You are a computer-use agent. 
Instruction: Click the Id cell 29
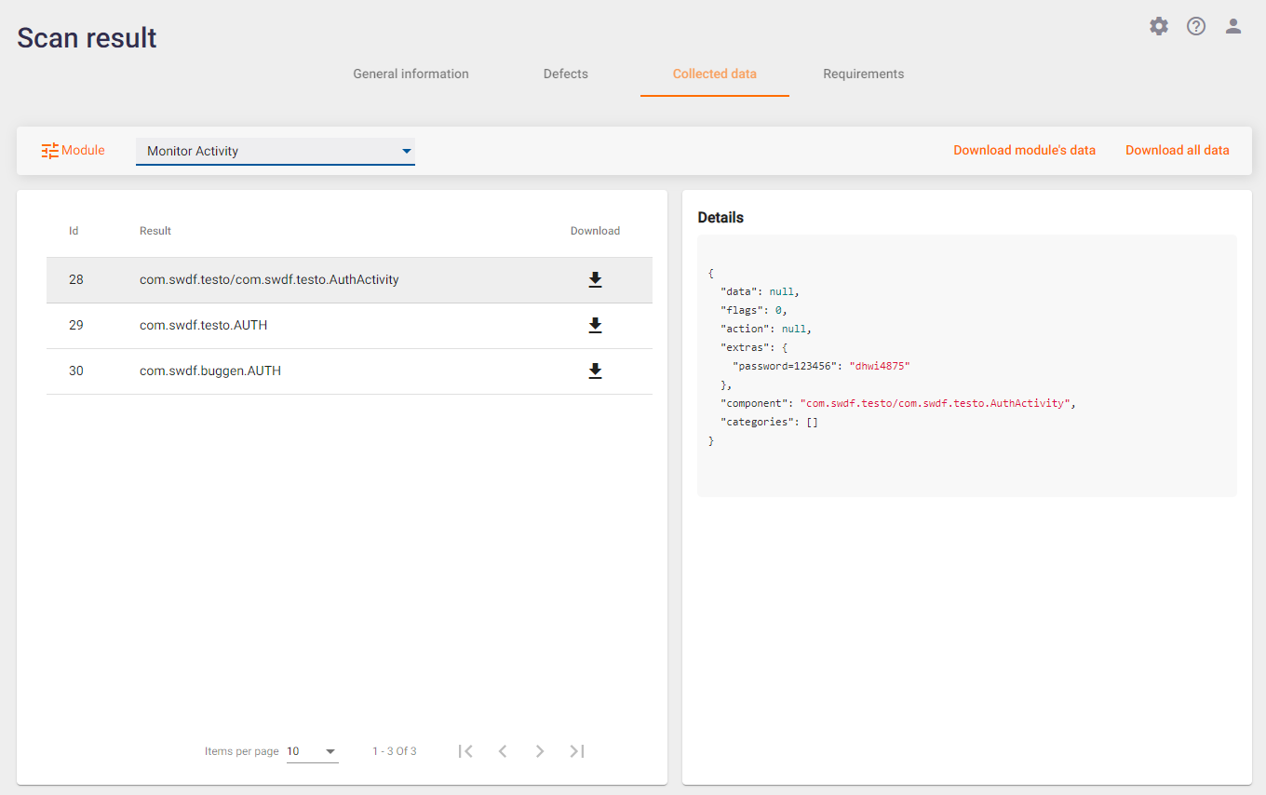coord(76,325)
